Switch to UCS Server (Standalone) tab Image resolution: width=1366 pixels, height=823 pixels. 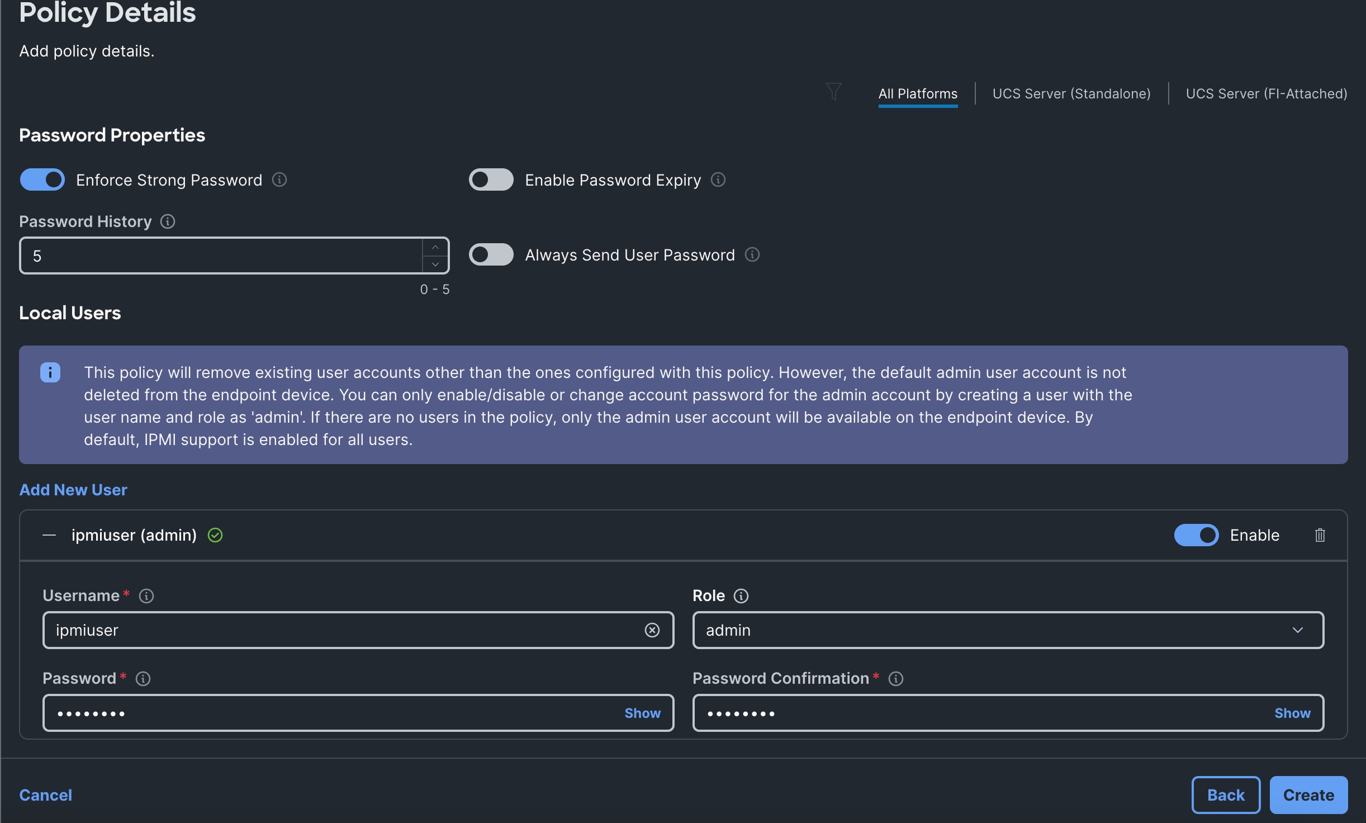click(1071, 93)
